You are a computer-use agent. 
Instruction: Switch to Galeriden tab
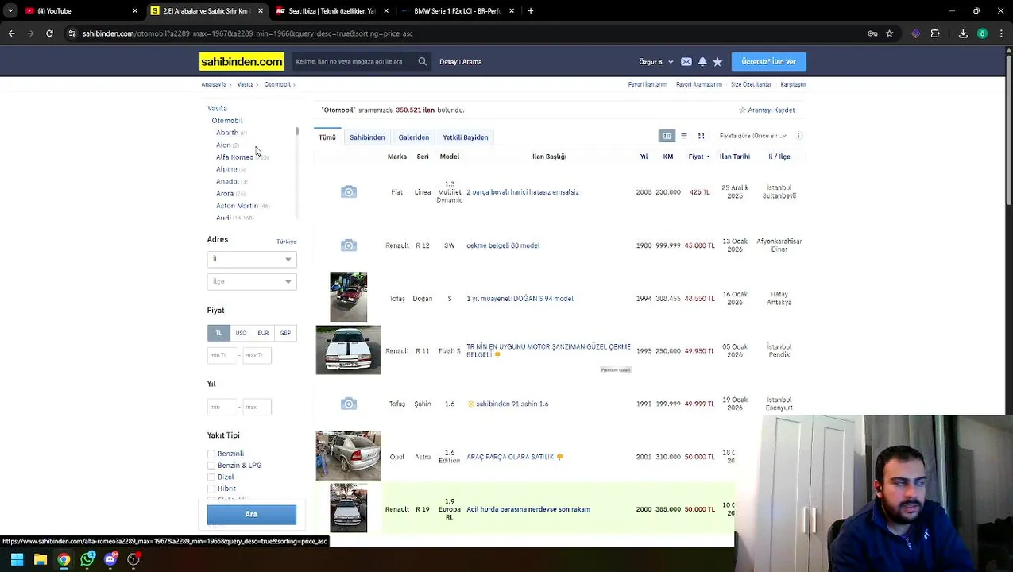[413, 137]
